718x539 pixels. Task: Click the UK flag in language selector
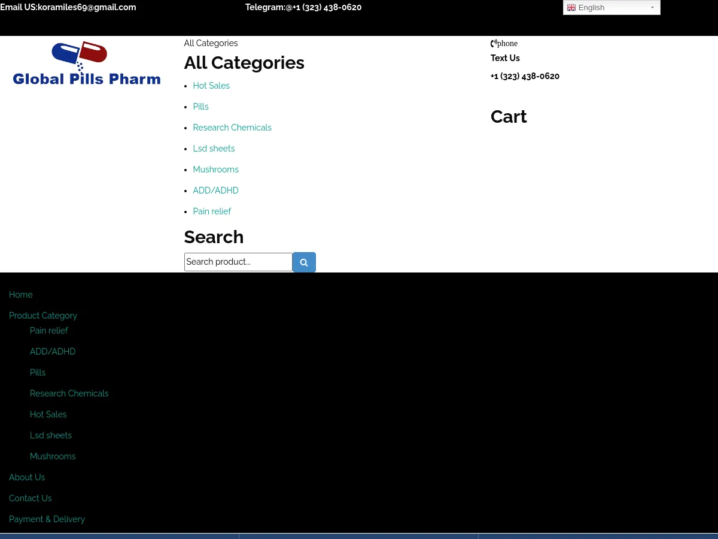571,8
